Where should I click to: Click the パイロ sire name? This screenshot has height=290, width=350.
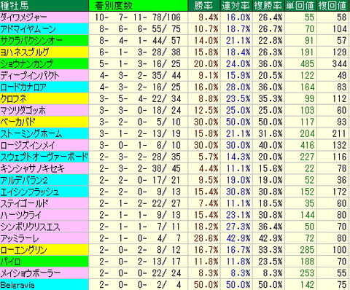tap(10, 262)
